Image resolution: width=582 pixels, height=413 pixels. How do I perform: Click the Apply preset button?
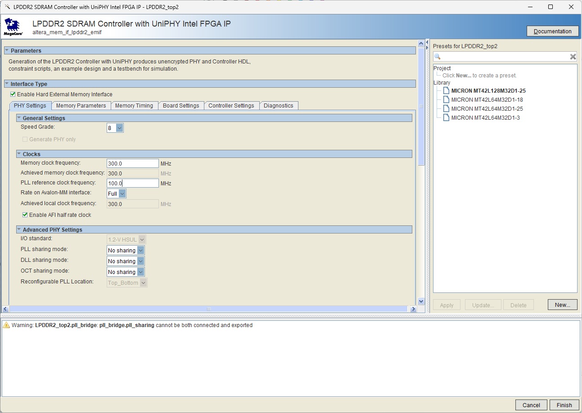(447, 305)
